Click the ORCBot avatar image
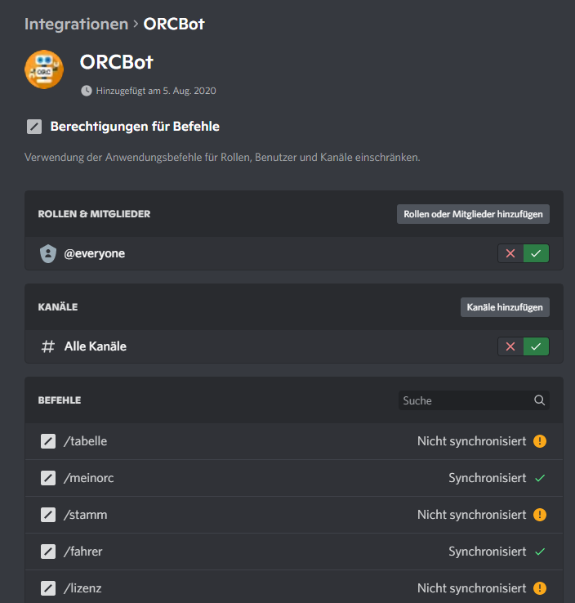575x603 pixels. coord(44,69)
